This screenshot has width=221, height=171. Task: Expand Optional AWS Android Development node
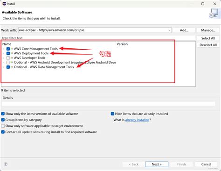click(x=3, y=63)
